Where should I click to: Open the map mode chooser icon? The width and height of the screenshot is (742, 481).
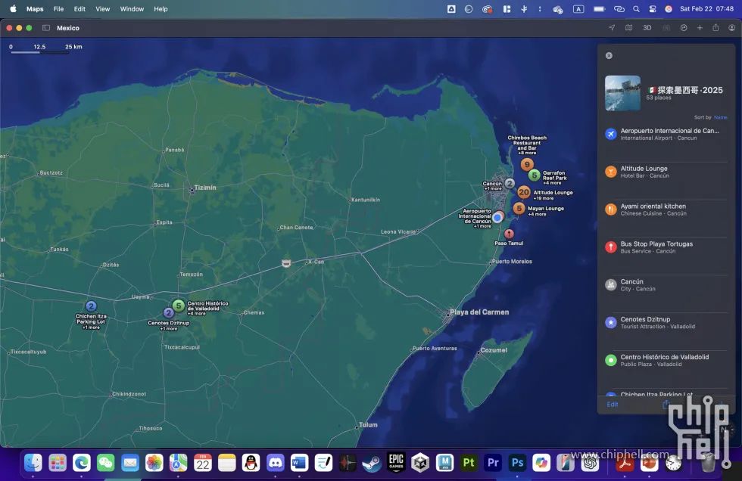coord(628,28)
